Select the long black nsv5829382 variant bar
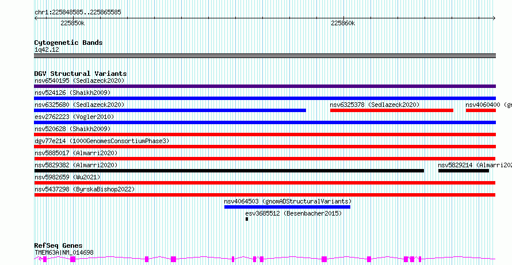The image size is (512, 265). 229,171
